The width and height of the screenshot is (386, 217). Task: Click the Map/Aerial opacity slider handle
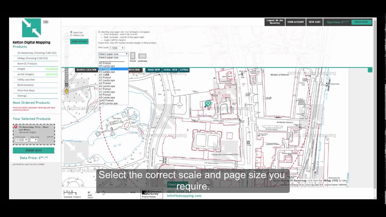(103, 193)
